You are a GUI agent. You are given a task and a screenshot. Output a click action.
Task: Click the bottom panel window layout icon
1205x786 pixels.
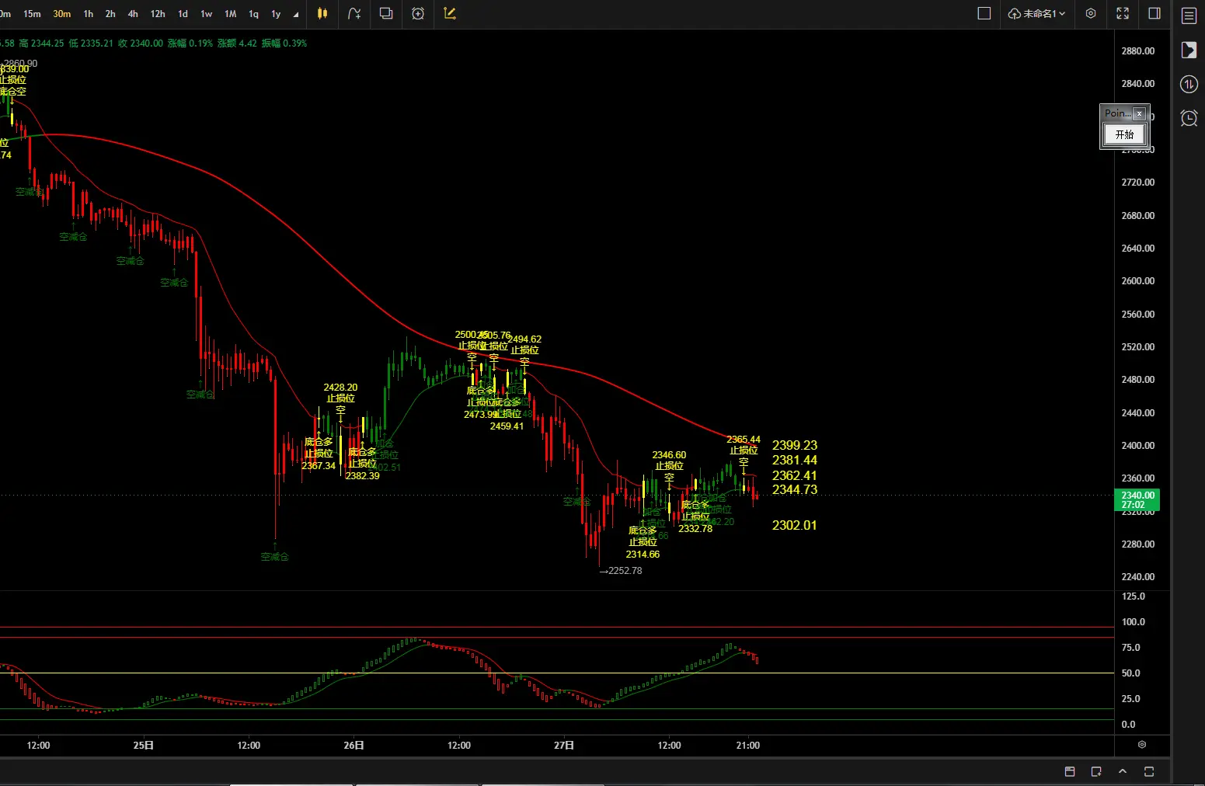1070,771
